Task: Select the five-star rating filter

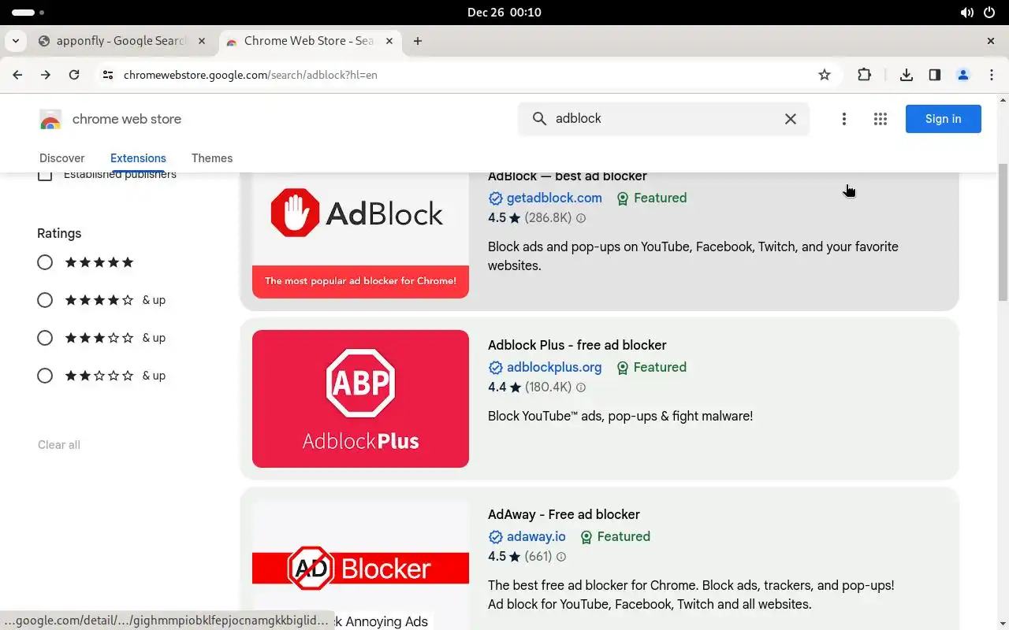Action: [x=45, y=262]
